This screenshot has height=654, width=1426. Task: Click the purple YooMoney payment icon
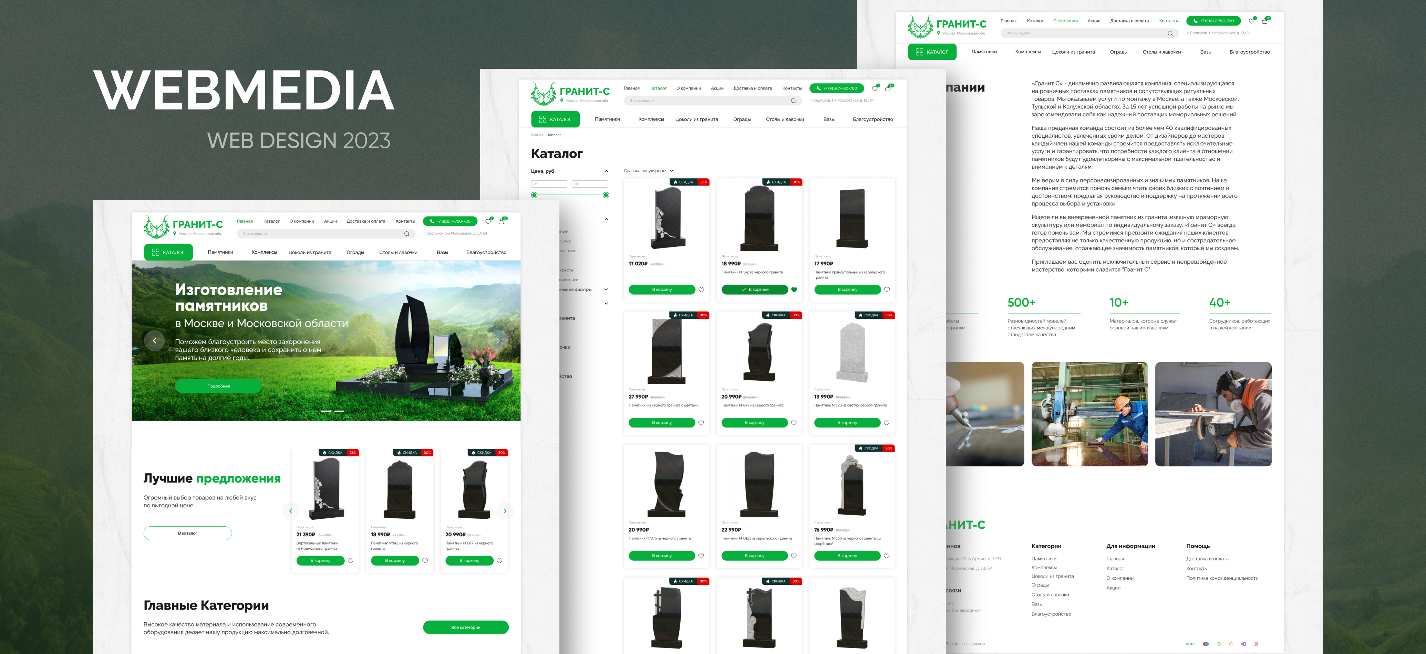(1244, 644)
